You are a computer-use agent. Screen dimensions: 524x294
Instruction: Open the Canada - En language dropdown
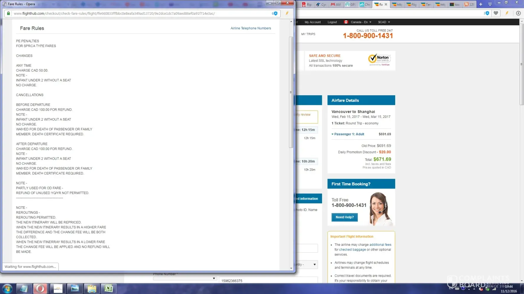click(361, 22)
